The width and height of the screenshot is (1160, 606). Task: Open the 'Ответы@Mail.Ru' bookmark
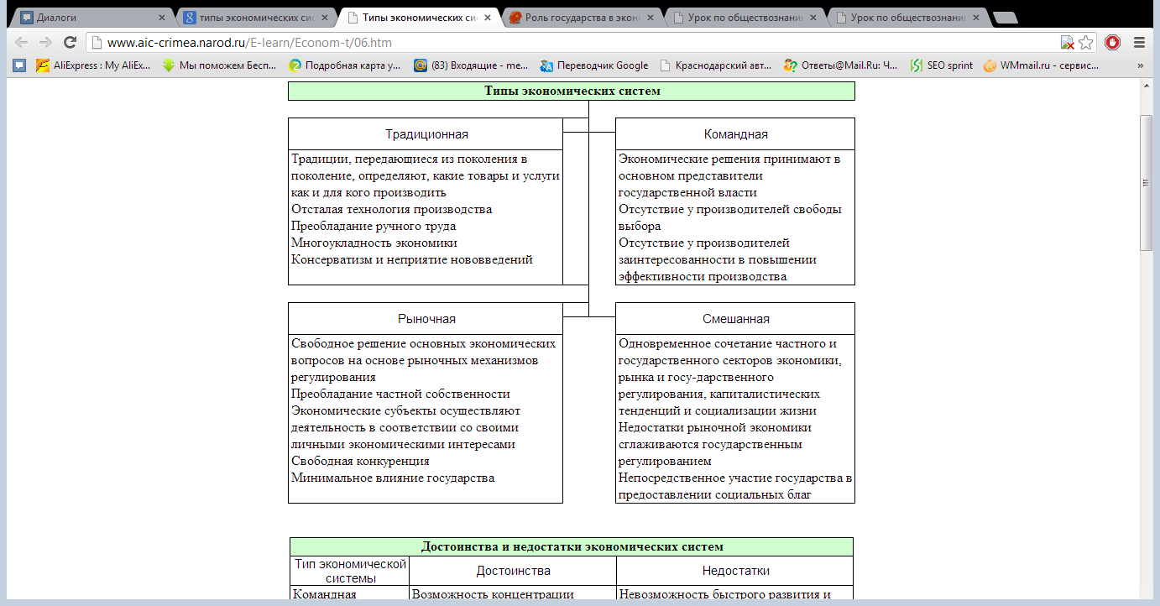pos(841,65)
